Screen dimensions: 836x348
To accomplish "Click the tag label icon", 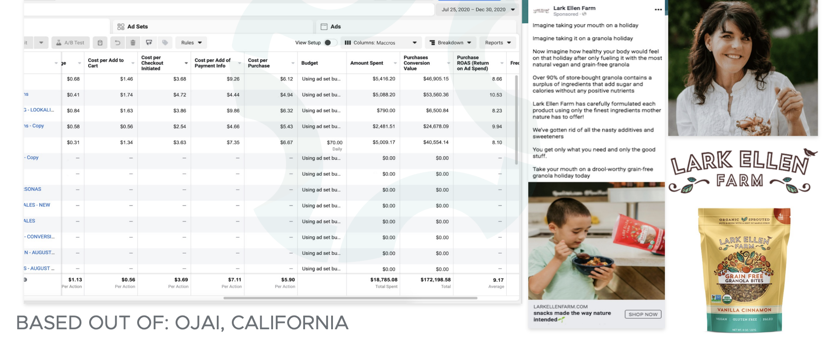I will click(x=165, y=42).
